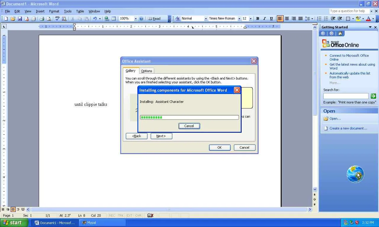
Task: Open the Research tool icon
Action: (x=64, y=19)
